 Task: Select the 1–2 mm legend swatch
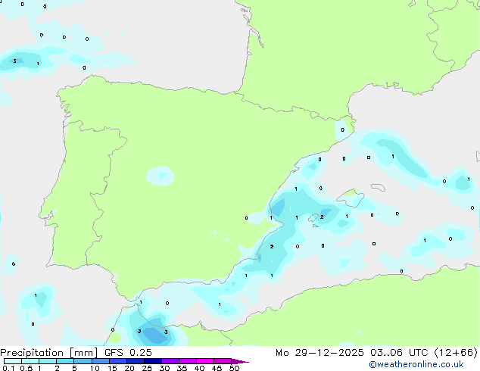click(x=48, y=361)
